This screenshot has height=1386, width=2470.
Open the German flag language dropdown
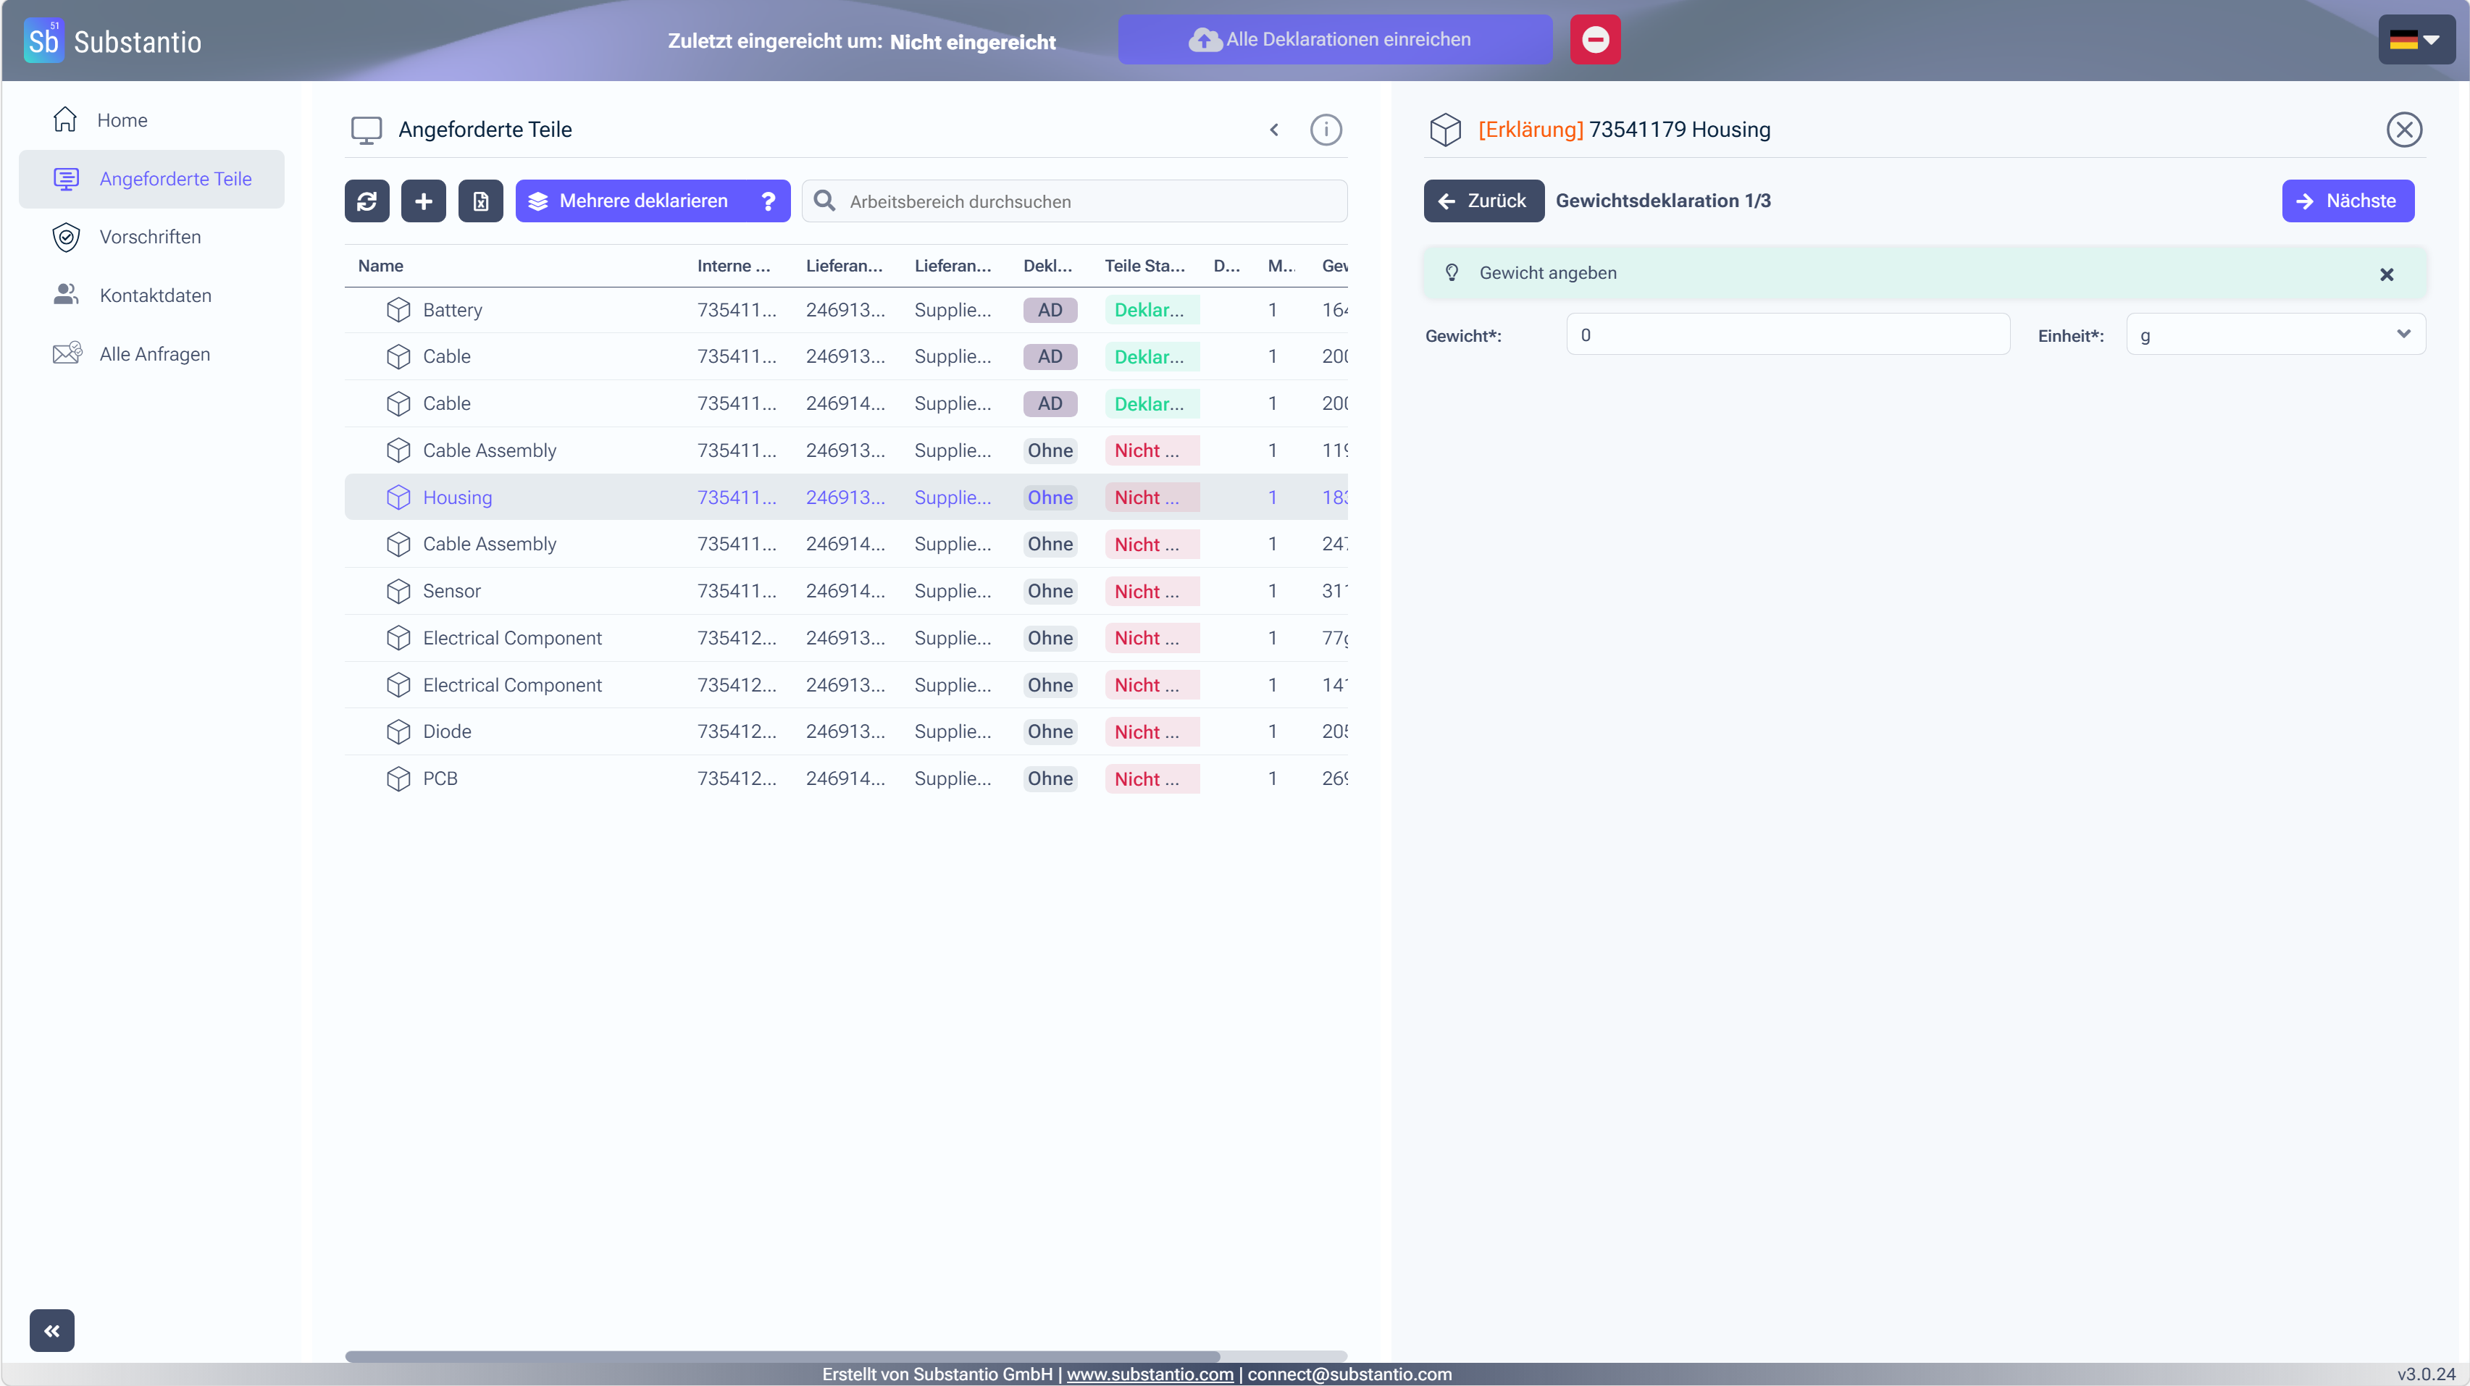point(2416,39)
